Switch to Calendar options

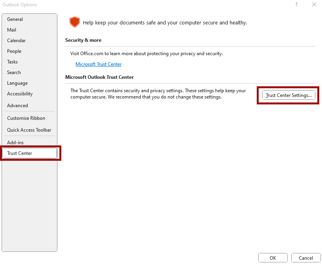point(29,41)
